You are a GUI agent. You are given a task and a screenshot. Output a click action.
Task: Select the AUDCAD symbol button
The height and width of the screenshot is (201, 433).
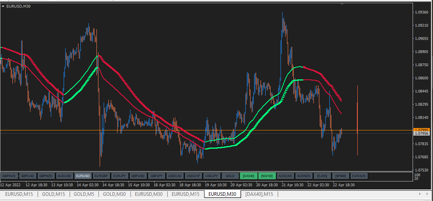285,176
